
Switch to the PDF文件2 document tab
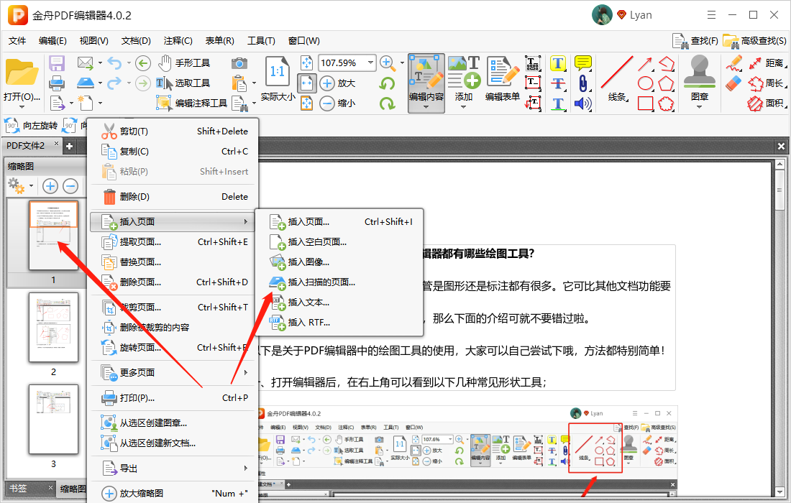[x=26, y=146]
